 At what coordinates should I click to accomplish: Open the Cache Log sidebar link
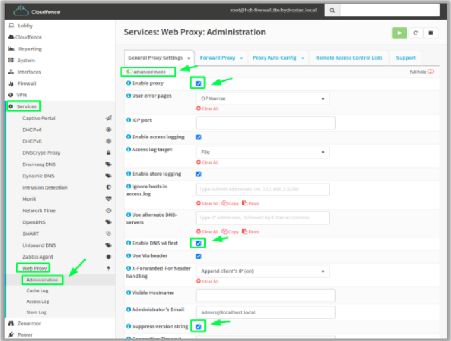tap(37, 291)
